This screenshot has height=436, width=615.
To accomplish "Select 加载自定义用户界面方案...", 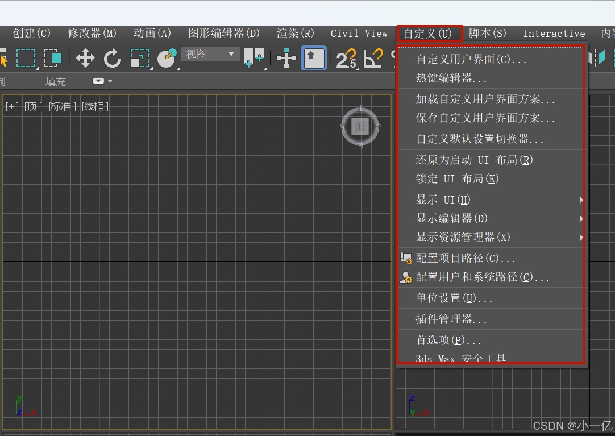I will [x=492, y=99].
